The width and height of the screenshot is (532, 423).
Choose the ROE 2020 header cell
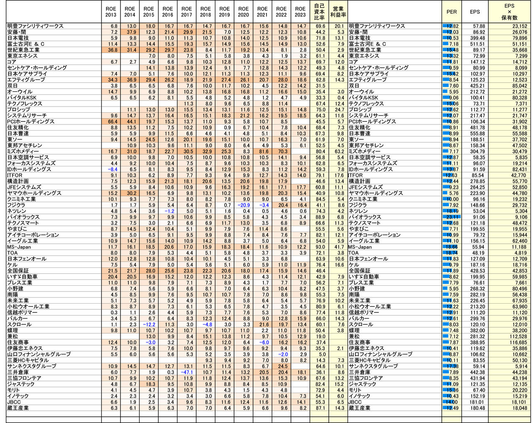[244, 12]
